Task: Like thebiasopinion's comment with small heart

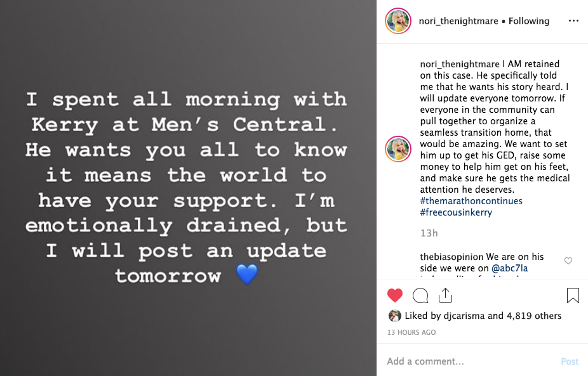Action: pos(568,261)
